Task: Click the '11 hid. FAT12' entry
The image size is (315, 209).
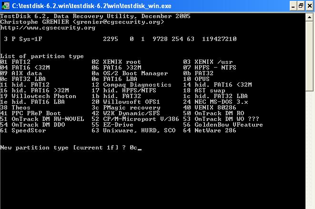Action: pyautogui.click(x=25, y=85)
